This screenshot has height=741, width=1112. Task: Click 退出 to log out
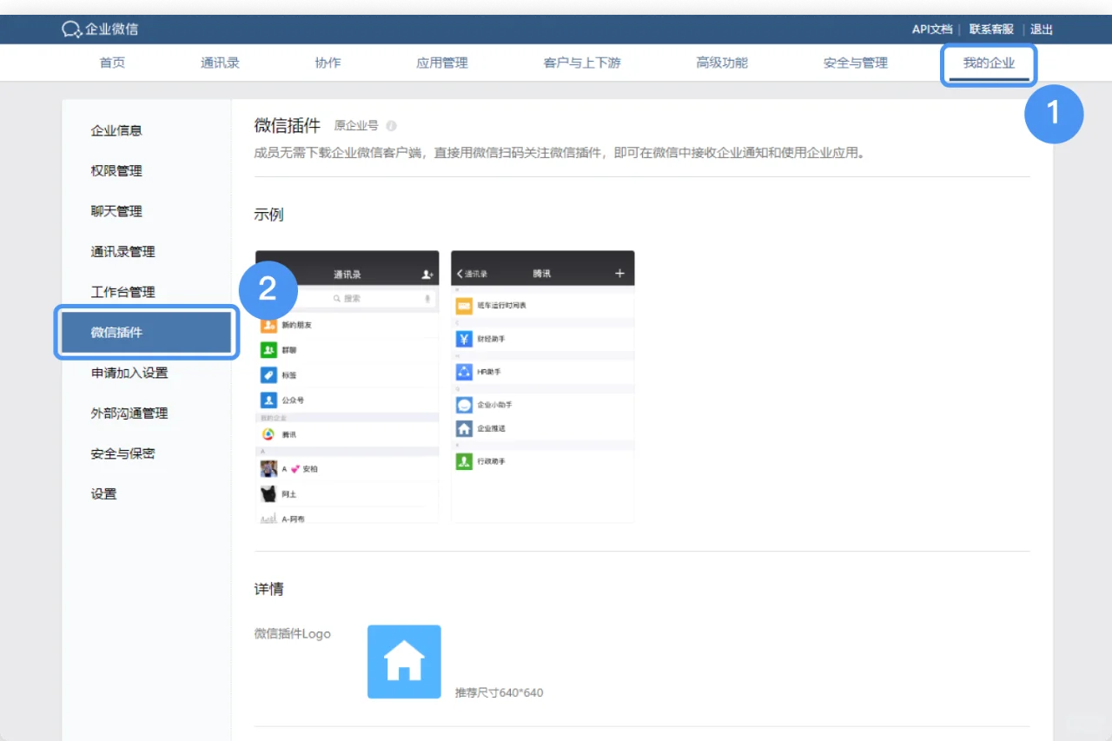pos(1041,29)
